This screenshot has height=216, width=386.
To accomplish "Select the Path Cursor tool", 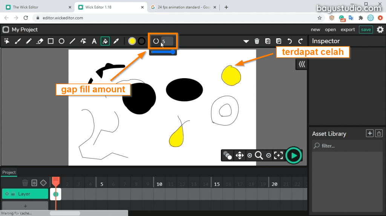I will pos(83,41).
